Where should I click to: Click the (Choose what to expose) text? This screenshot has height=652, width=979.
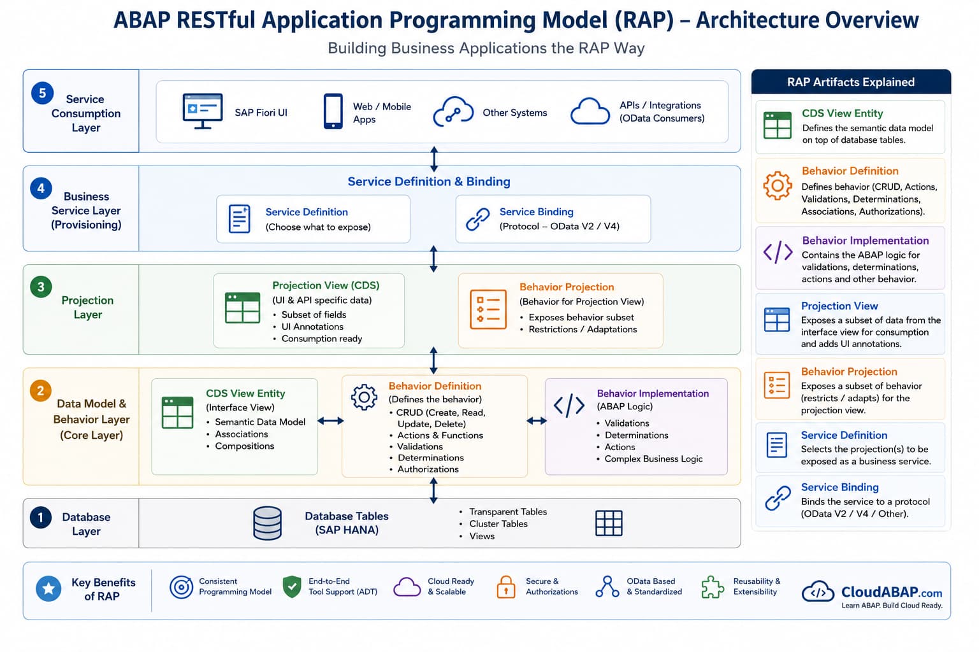pyautogui.click(x=318, y=227)
